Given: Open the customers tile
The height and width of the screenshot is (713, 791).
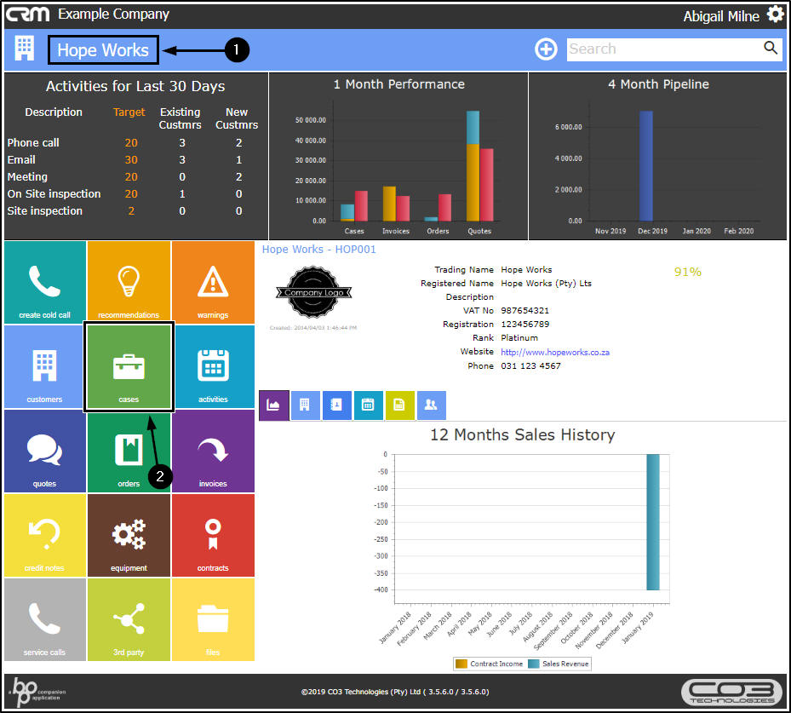Looking at the screenshot, I should tap(45, 366).
